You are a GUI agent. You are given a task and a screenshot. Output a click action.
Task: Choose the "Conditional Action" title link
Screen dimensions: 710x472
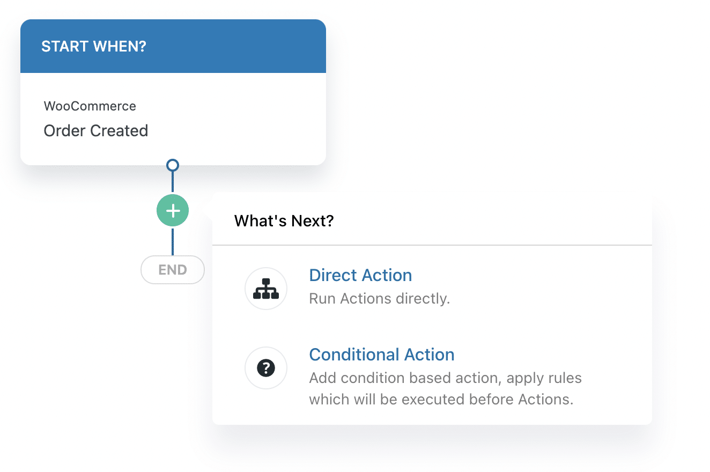382,355
